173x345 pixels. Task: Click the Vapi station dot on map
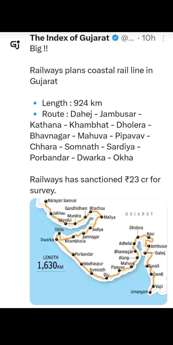coord(153,286)
